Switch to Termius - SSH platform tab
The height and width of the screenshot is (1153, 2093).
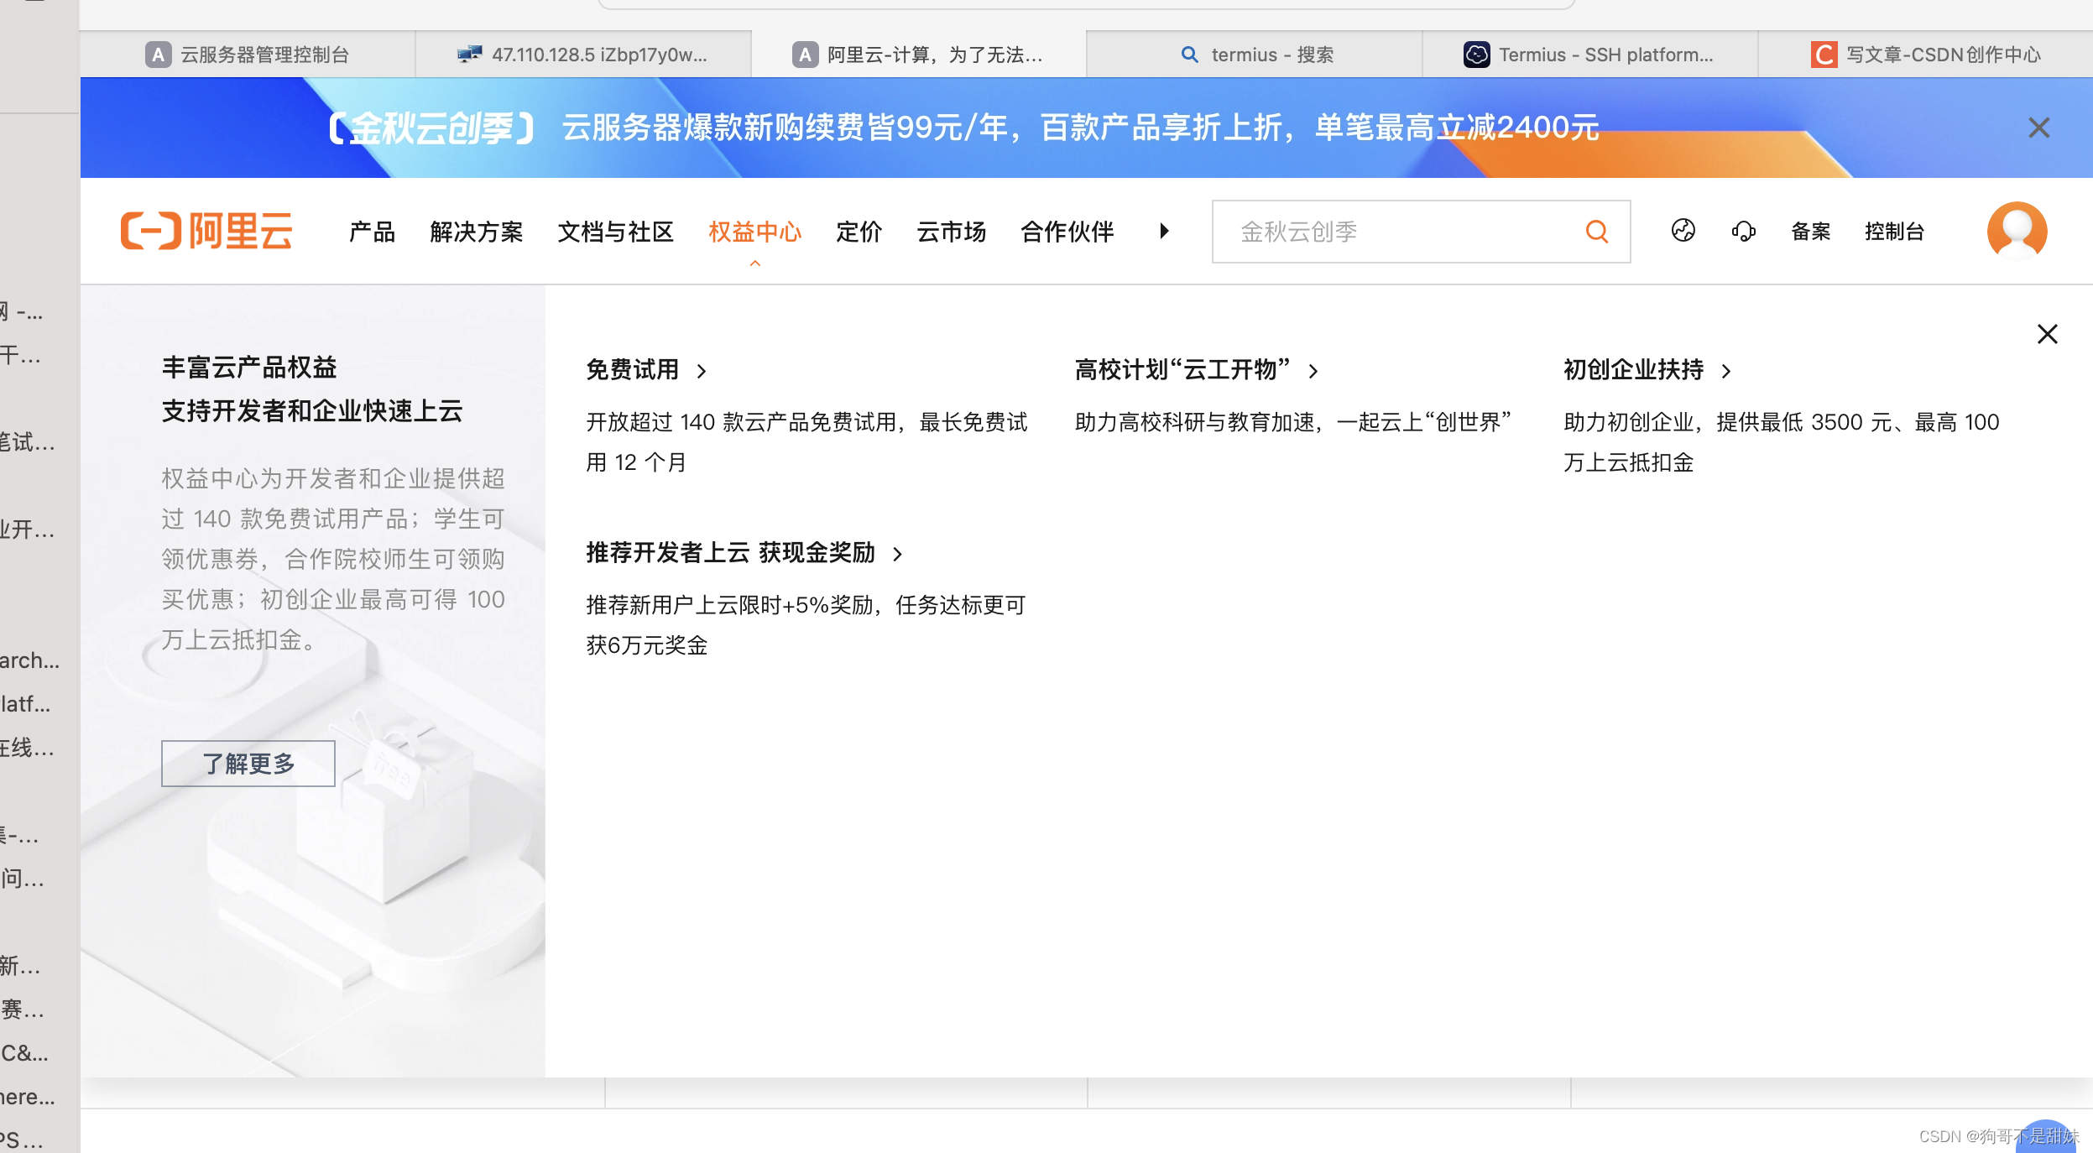point(1590,55)
